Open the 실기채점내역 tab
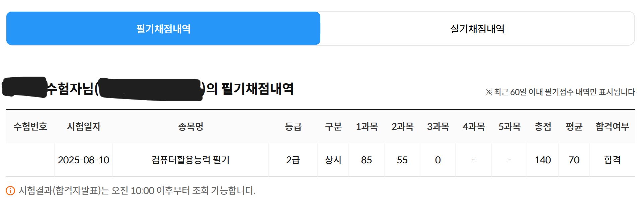The height and width of the screenshot is (208, 640). pyautogui.click(x=477, y=29)
